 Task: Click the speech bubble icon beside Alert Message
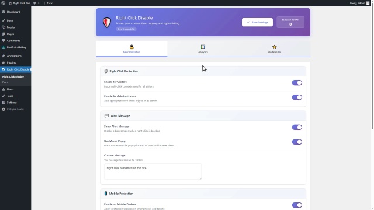click(106, 116)
